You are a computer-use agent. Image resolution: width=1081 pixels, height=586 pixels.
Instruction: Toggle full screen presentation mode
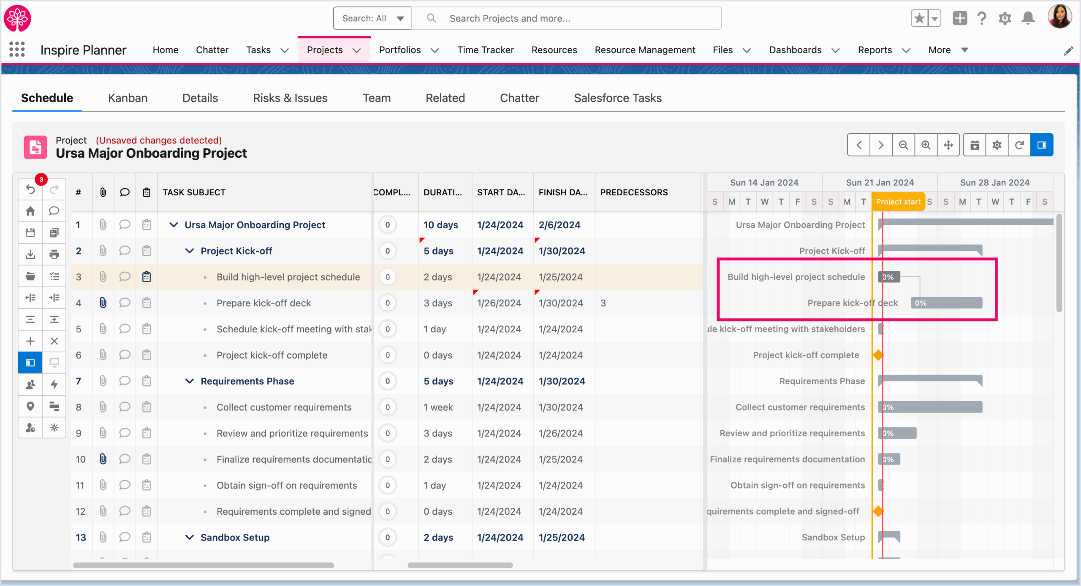[x=54, y=362]
